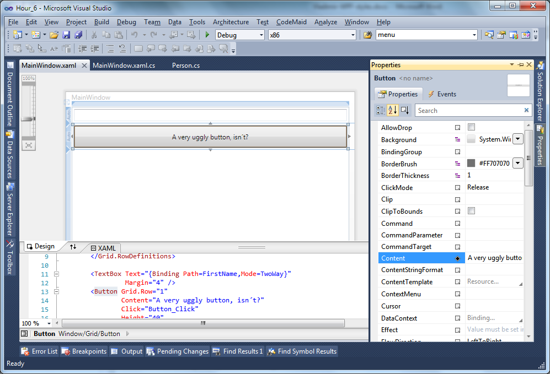
Task: Click the Open File folder icon
Action: click(x=54, y=35)
